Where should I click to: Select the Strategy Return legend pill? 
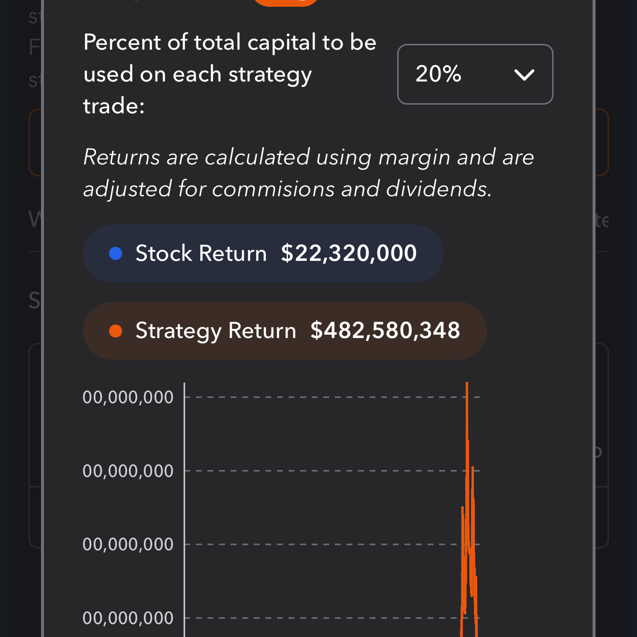pyautogui.click(x=284, y=331)
